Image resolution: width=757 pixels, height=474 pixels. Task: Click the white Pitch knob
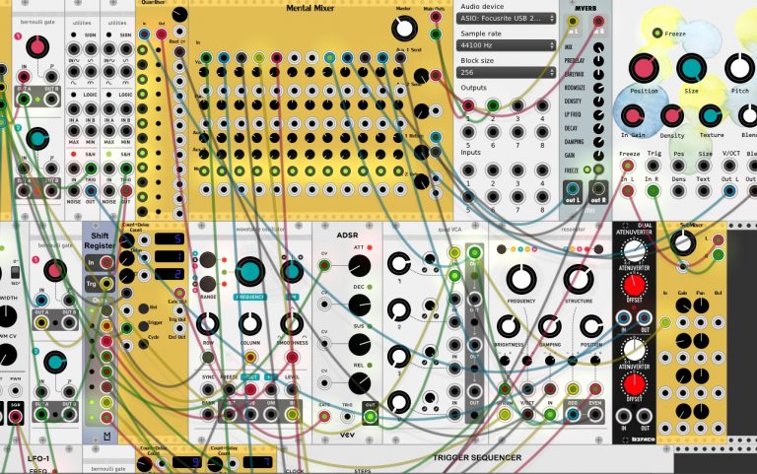(x=739, y=68)
